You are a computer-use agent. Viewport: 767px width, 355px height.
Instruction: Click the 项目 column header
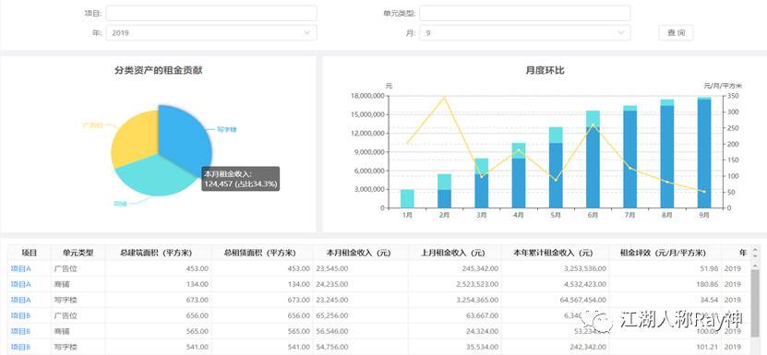(29, 253)
